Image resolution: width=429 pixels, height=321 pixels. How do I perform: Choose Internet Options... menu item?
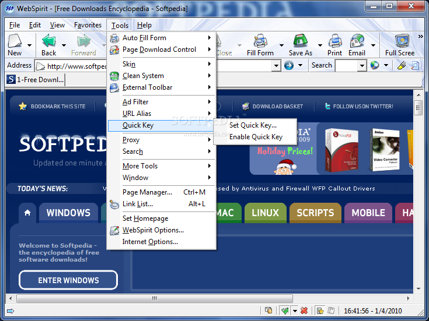pyautogui.click(x=162, y=242)
